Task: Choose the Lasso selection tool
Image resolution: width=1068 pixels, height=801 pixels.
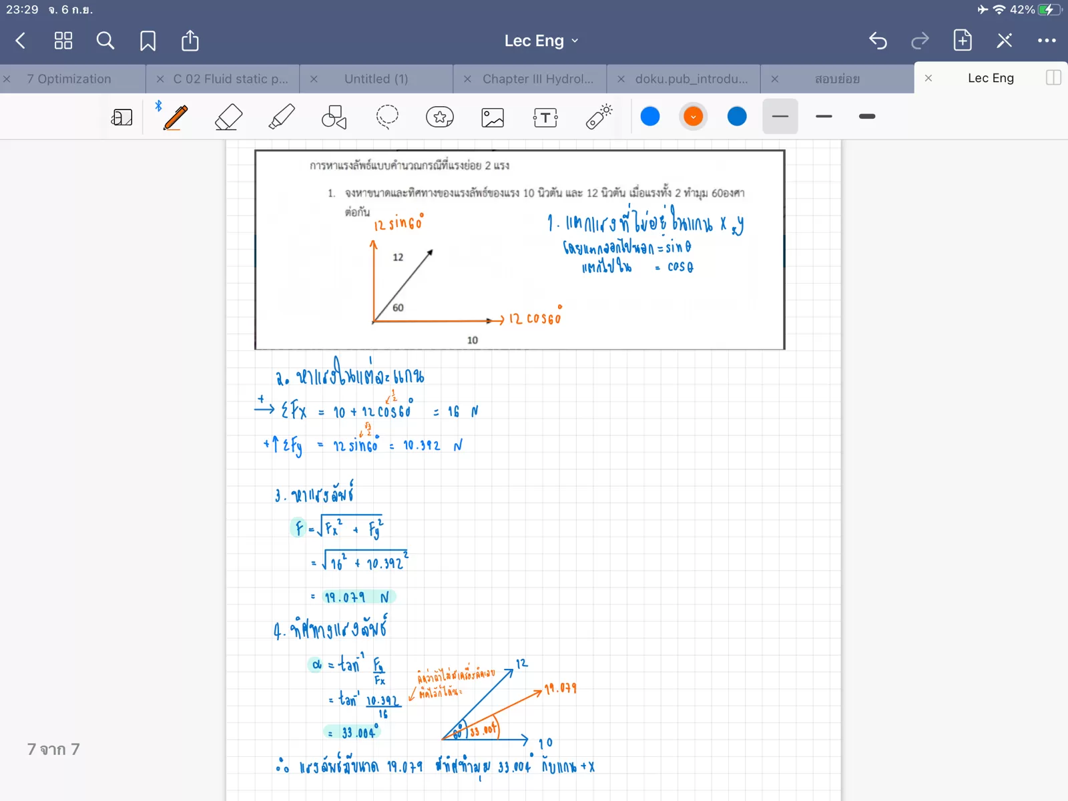Action: pos(387,117)
